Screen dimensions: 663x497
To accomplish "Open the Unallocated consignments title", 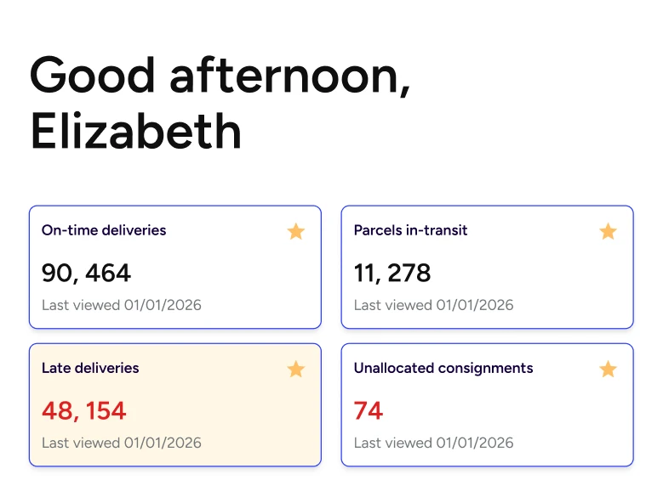I will point(443,368).
